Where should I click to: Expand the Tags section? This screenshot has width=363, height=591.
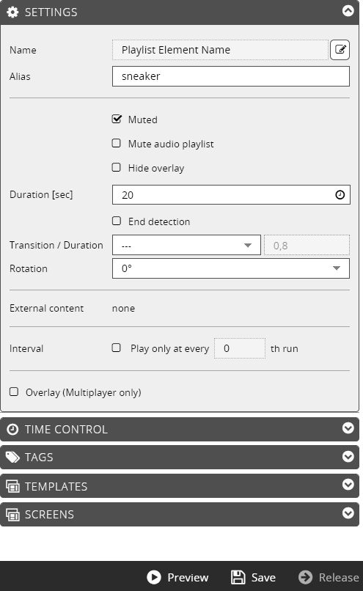(348, 456)
